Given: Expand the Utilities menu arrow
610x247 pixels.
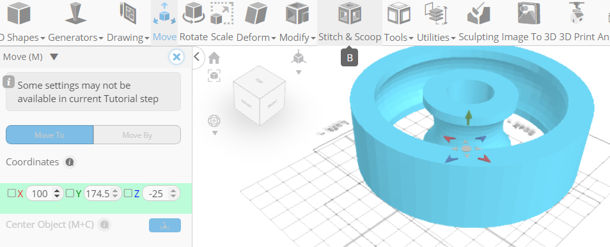Looking at the screenshot, I should point(453,38).
